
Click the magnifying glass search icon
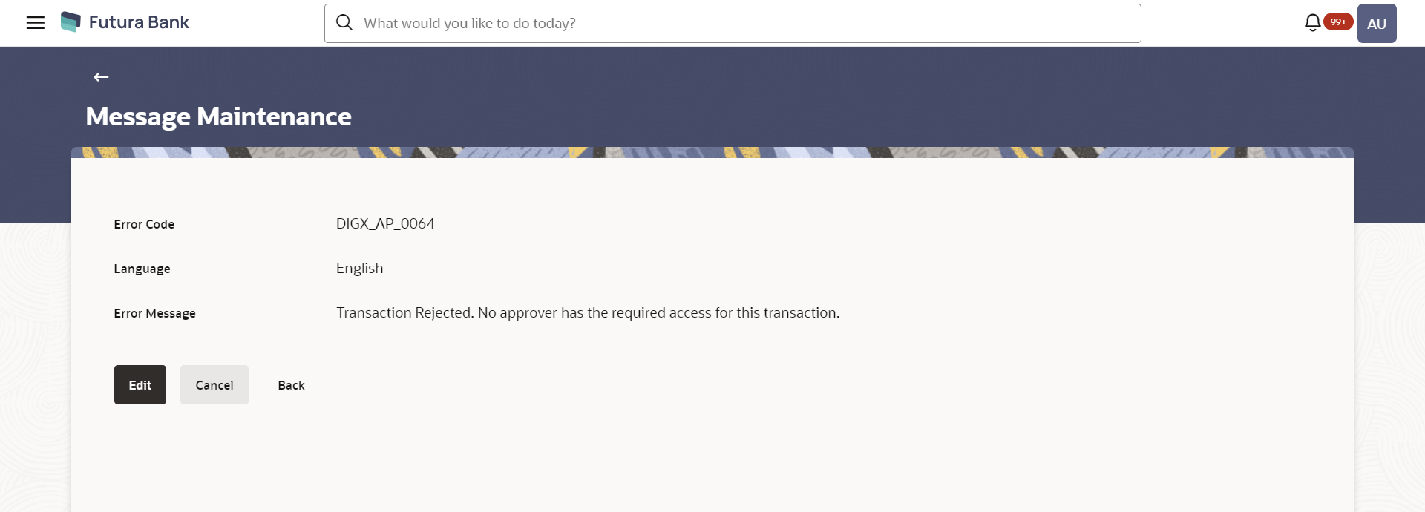[344, 23]
